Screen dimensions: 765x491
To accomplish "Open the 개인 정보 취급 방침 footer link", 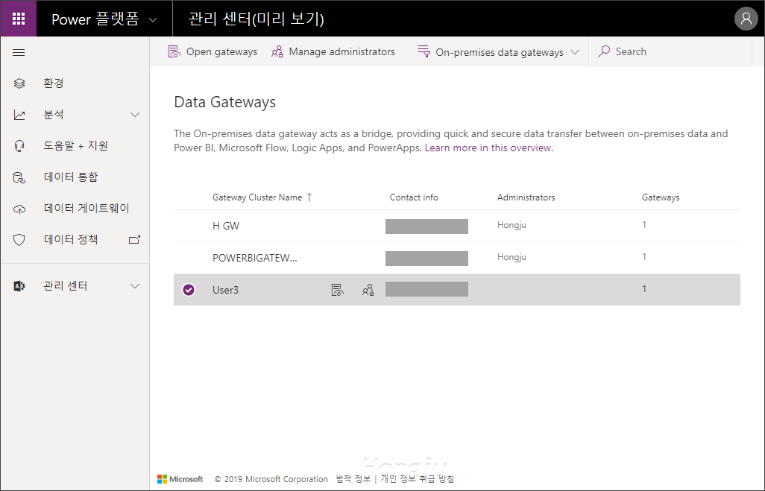I will (417, 479).
